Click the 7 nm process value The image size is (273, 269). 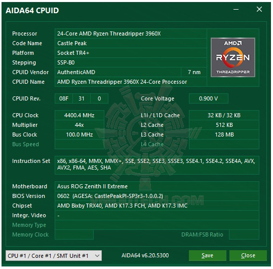pyautogui.click(x=194, y=72)
